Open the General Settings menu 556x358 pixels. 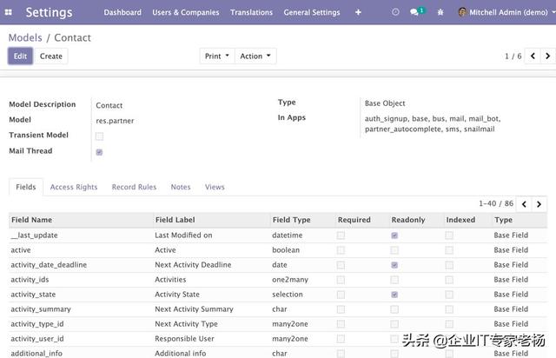(x=312, y=12)
